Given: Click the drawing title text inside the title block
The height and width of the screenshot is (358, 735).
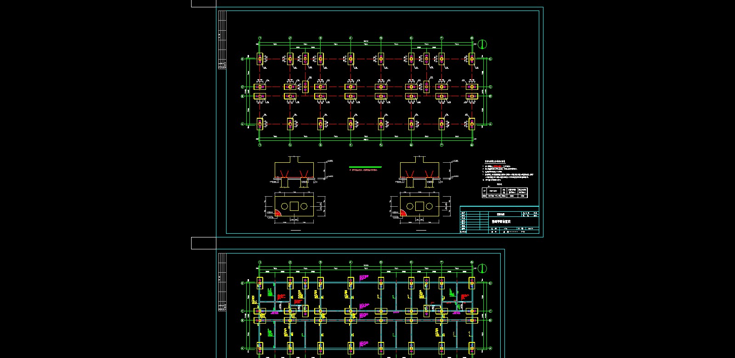Looking at the screenshot, I should (501, 221).
